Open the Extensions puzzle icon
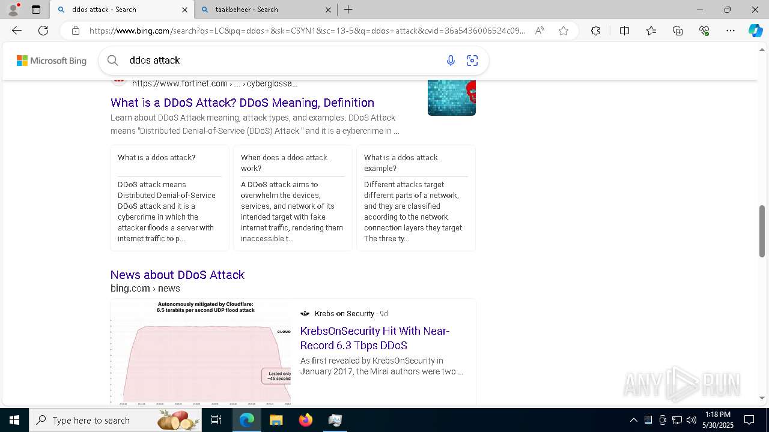This screenshot has height=432, width=769. (595, 31)
